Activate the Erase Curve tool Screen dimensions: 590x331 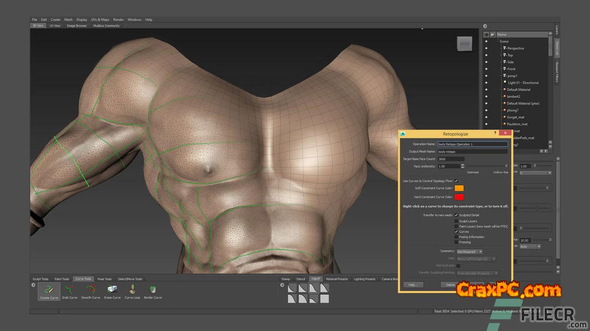click(x=112, y=291)
